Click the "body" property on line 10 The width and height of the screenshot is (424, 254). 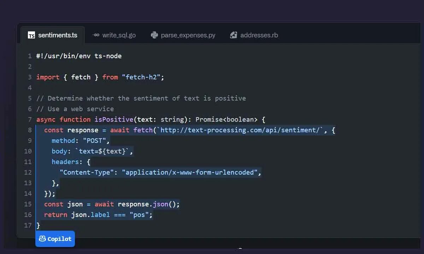point(59,151)
